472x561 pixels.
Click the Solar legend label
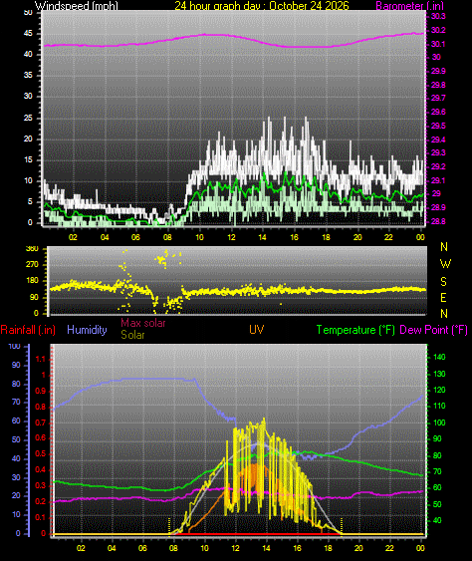[x=132, y=335]
